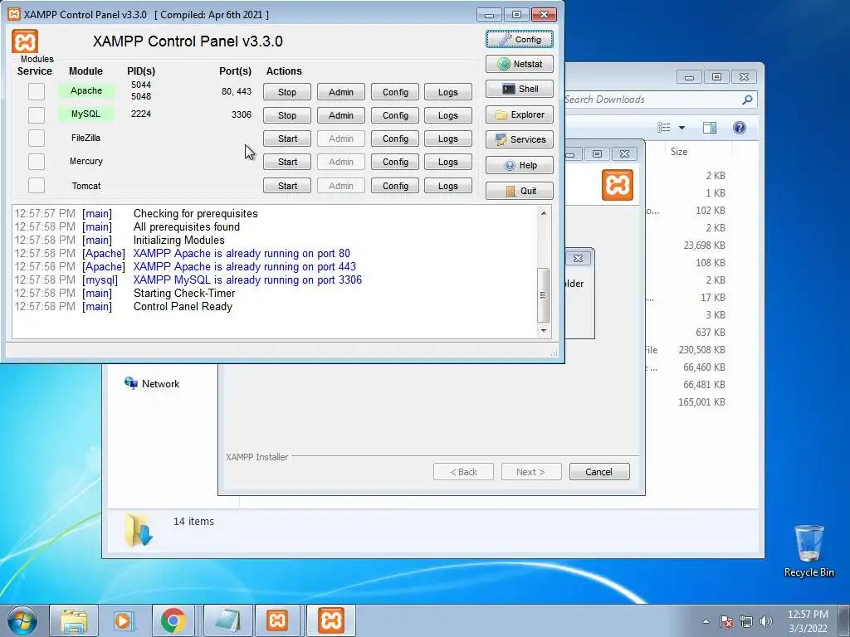This screenshot has height=637, width=850.
Task: Select the Network icon in navigation pane
Action: coord(130,383)
